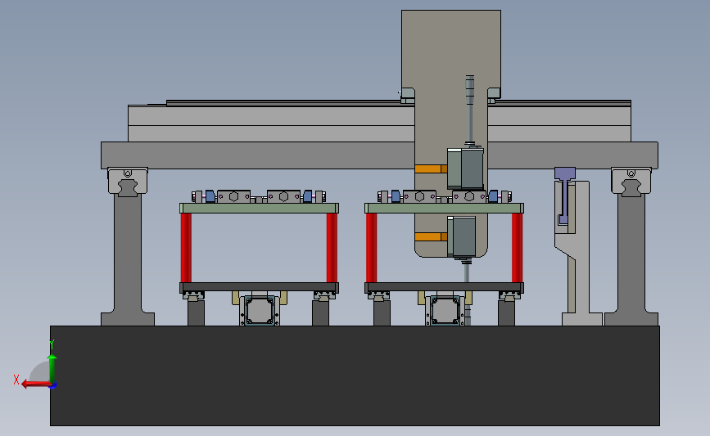
Task: Select the linear guide block atop left pillar
Action: (x=128, y=182)
